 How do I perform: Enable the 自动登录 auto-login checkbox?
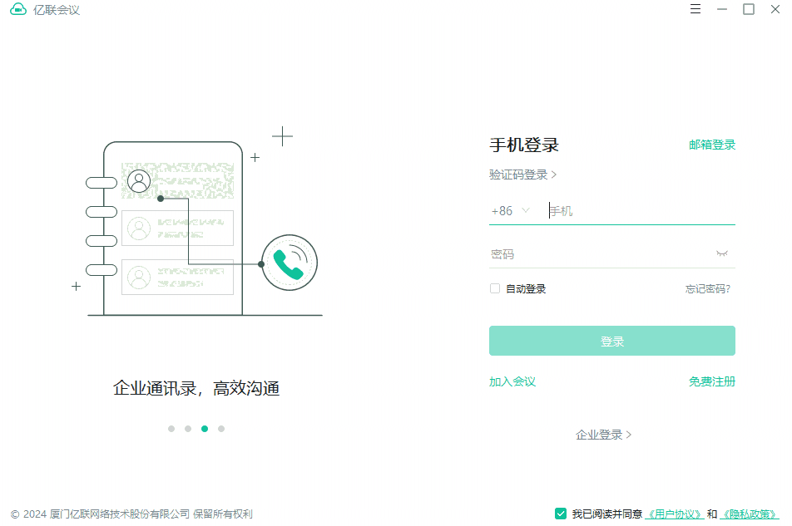494,288
